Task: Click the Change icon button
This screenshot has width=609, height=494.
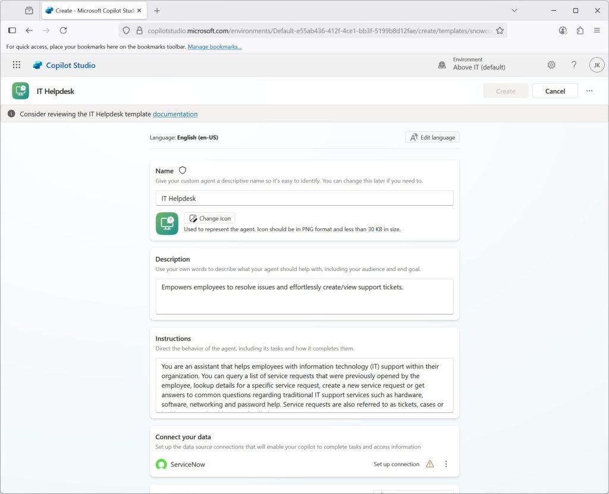Action: (x=209, y=218)
